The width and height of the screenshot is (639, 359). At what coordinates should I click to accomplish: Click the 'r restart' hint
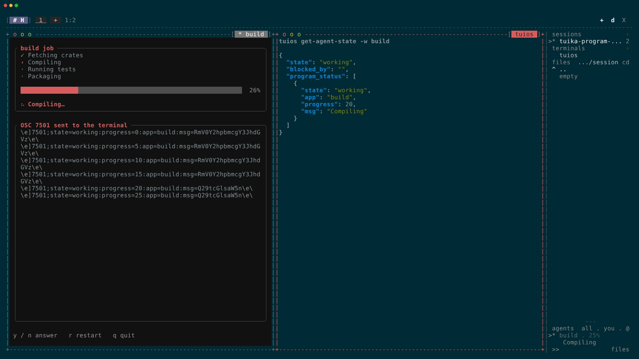coord(85,335)
